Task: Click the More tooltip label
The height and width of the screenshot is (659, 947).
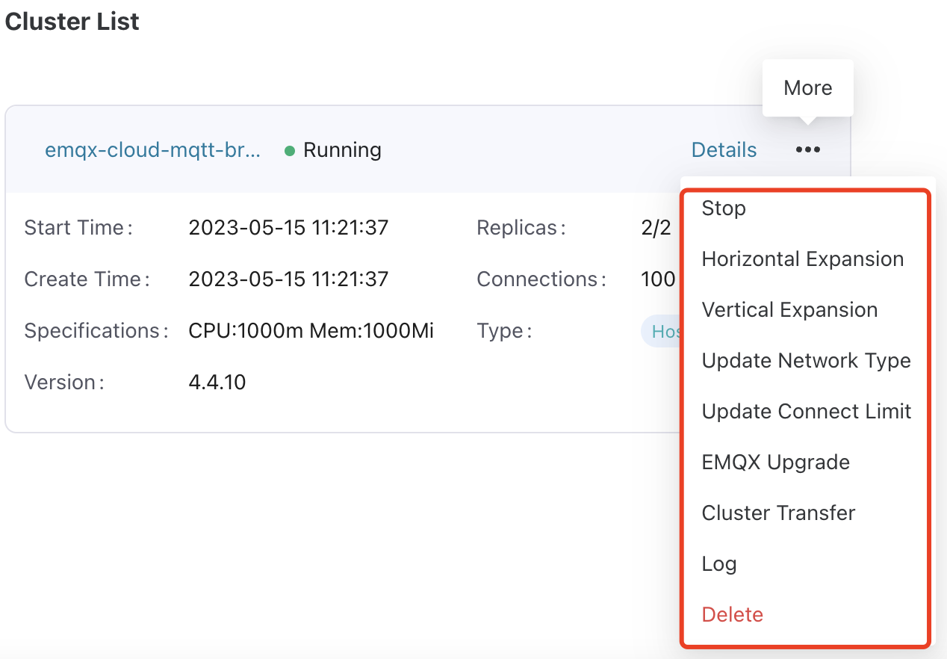Action: pos(807,88)
